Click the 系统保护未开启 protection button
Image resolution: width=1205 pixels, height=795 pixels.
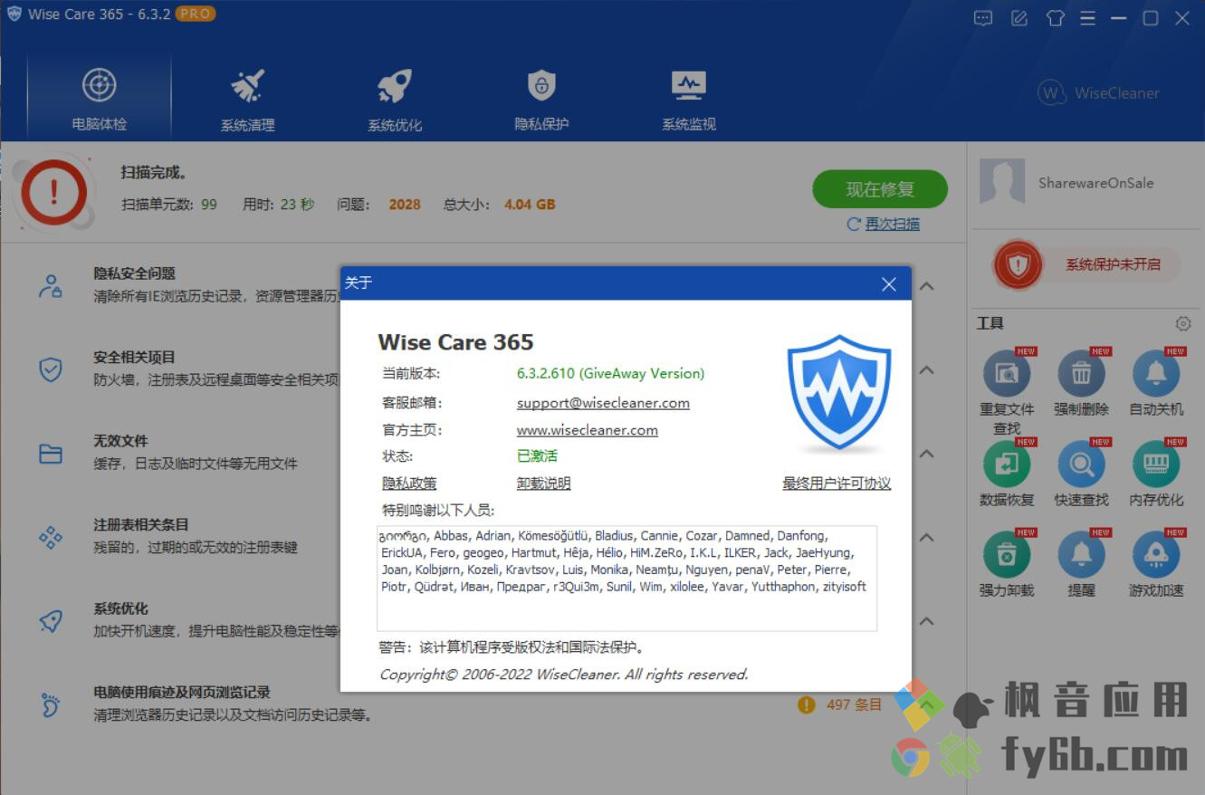(x=1086, y=264)
